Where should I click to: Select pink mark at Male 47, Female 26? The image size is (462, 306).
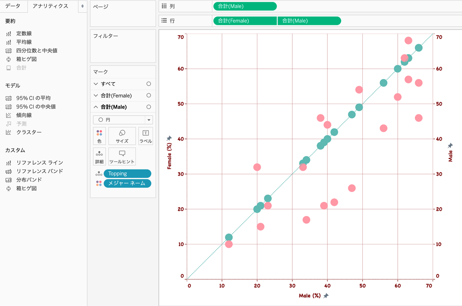[352, 188]
